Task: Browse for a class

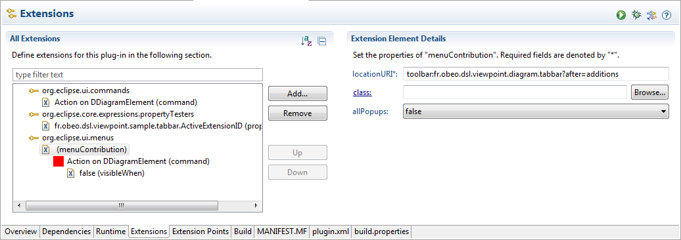Action: pos(649,92)
